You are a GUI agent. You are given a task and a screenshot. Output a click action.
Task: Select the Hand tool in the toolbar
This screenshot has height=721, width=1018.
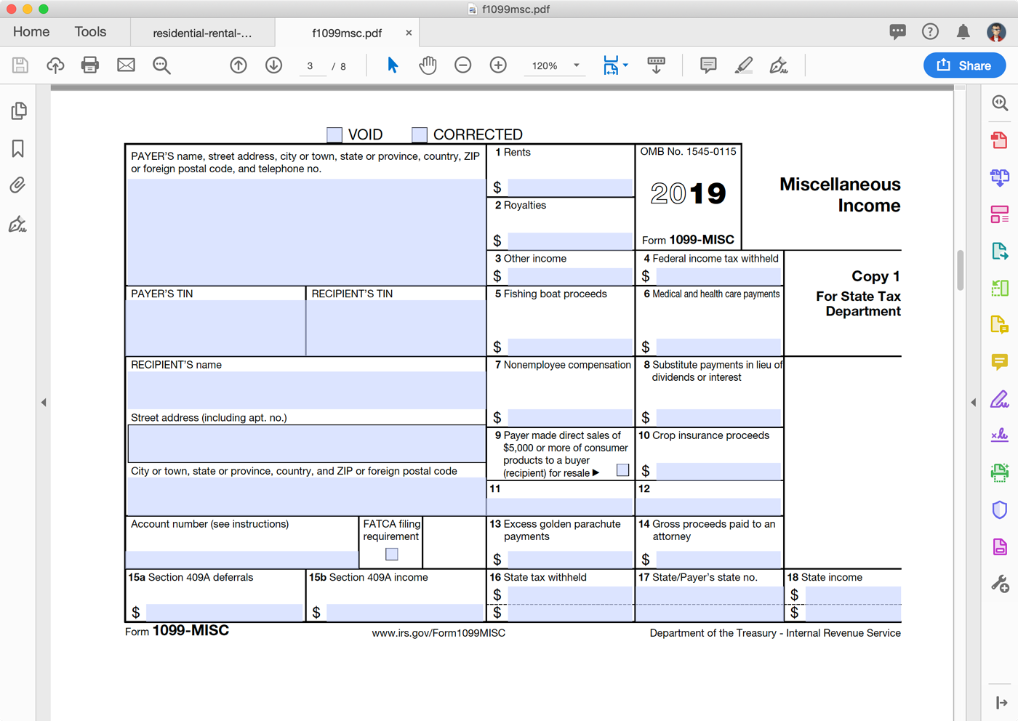428,65
